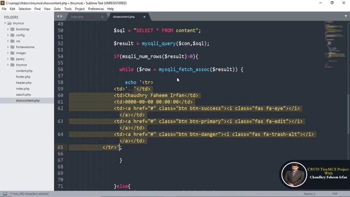This screenshot has width=350, height=197.
Task: Open search.php in the sidebar
Action: point(23,95)
